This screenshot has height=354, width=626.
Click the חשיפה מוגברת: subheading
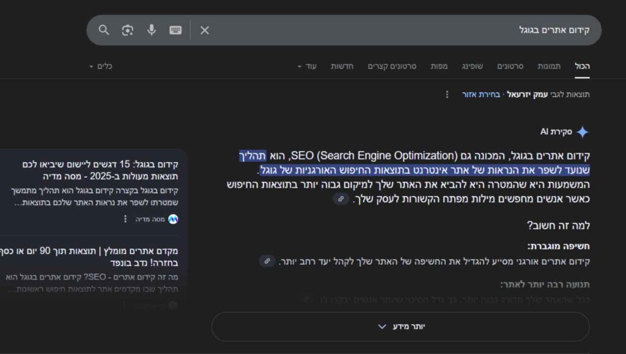pos(559,246)
